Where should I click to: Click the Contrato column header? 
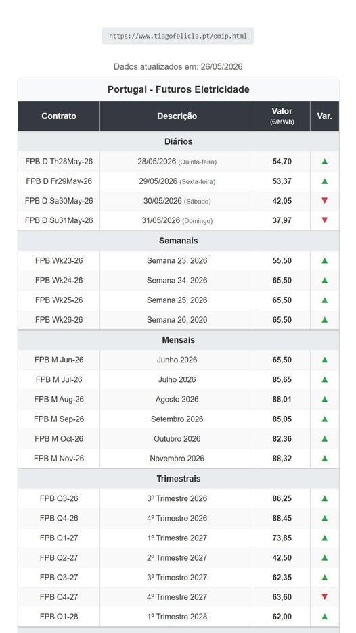click(59, 116)
